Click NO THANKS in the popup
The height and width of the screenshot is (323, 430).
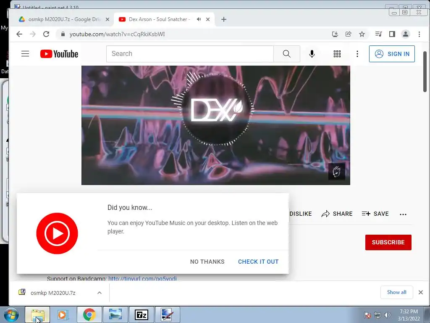[x=207, y=262]
